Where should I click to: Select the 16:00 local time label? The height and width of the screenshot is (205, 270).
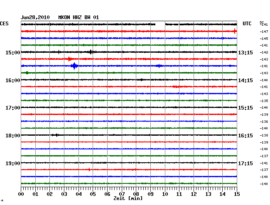[13, 81]
